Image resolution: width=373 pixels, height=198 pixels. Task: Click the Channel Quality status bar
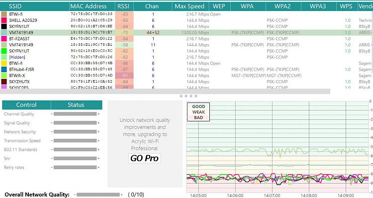click(x=75, y=114)
